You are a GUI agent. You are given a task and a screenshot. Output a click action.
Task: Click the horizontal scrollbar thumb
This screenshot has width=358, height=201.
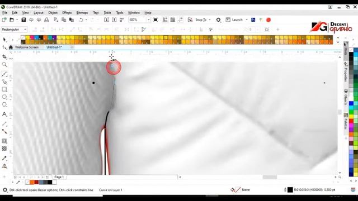270,177
